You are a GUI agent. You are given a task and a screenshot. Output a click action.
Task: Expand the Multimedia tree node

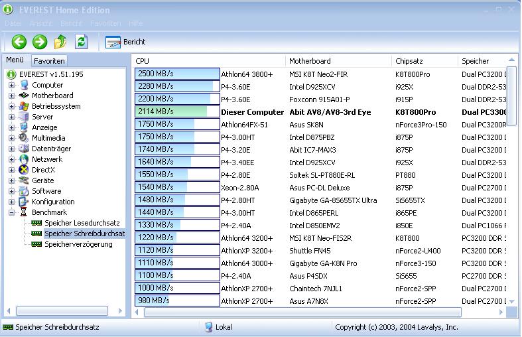(12, 138)
